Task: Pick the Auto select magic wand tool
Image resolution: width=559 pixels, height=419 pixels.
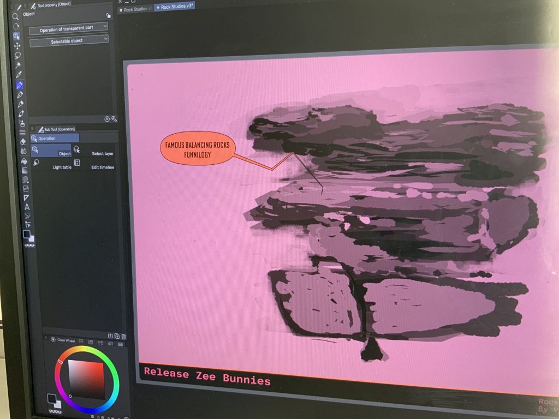Action: [18, 64]
